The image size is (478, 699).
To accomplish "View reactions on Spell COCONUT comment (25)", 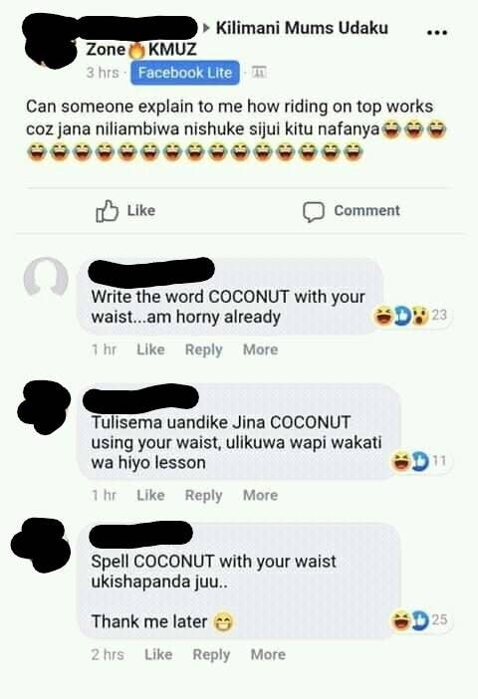I will [418, 619].
